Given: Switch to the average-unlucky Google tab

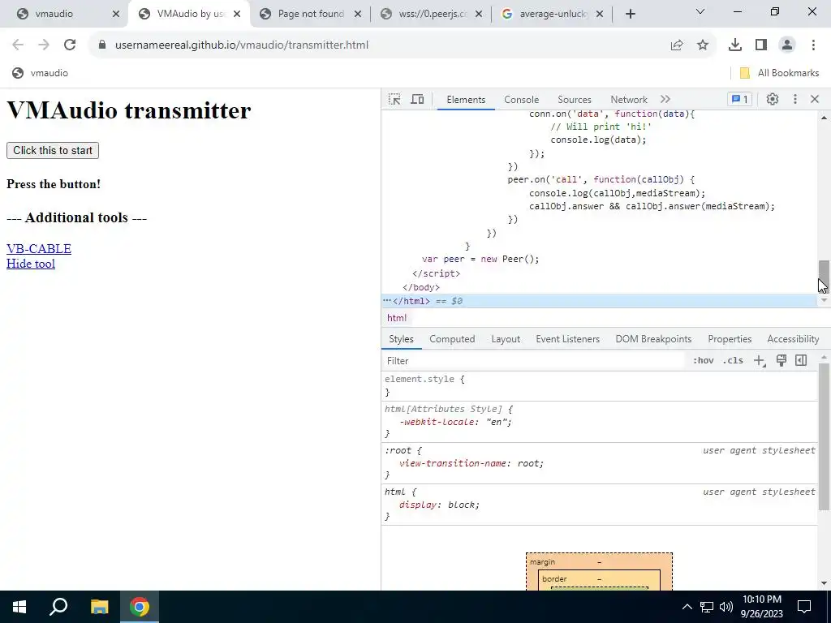Looking at the screenshot, I should 553,14.
